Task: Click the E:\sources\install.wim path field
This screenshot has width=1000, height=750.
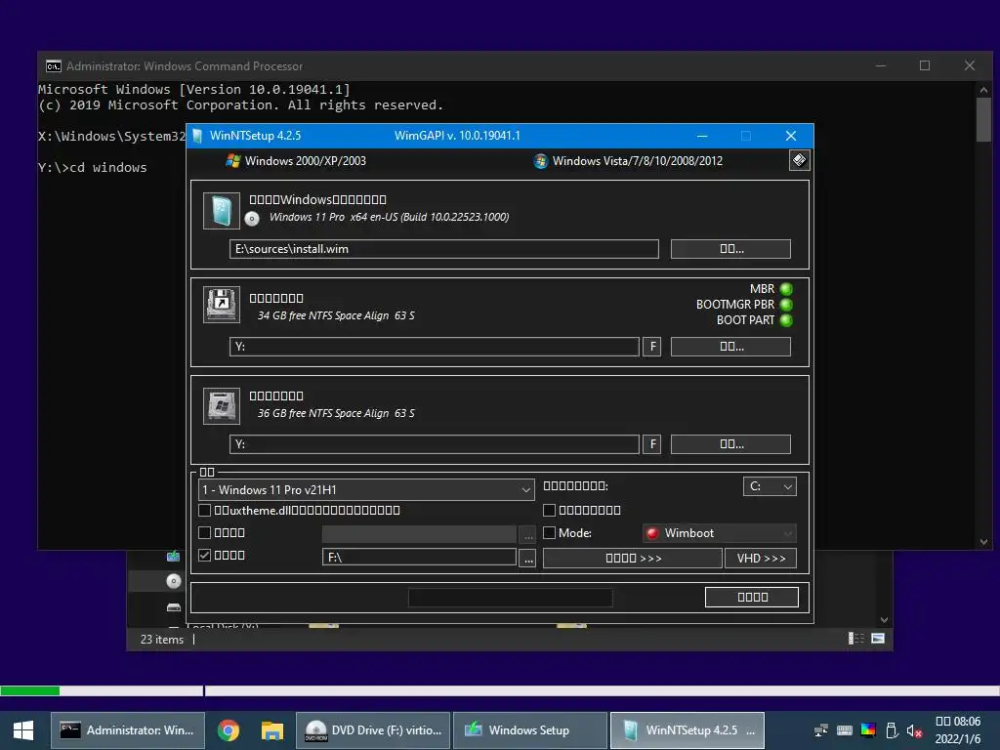Action: pos(444,249)
